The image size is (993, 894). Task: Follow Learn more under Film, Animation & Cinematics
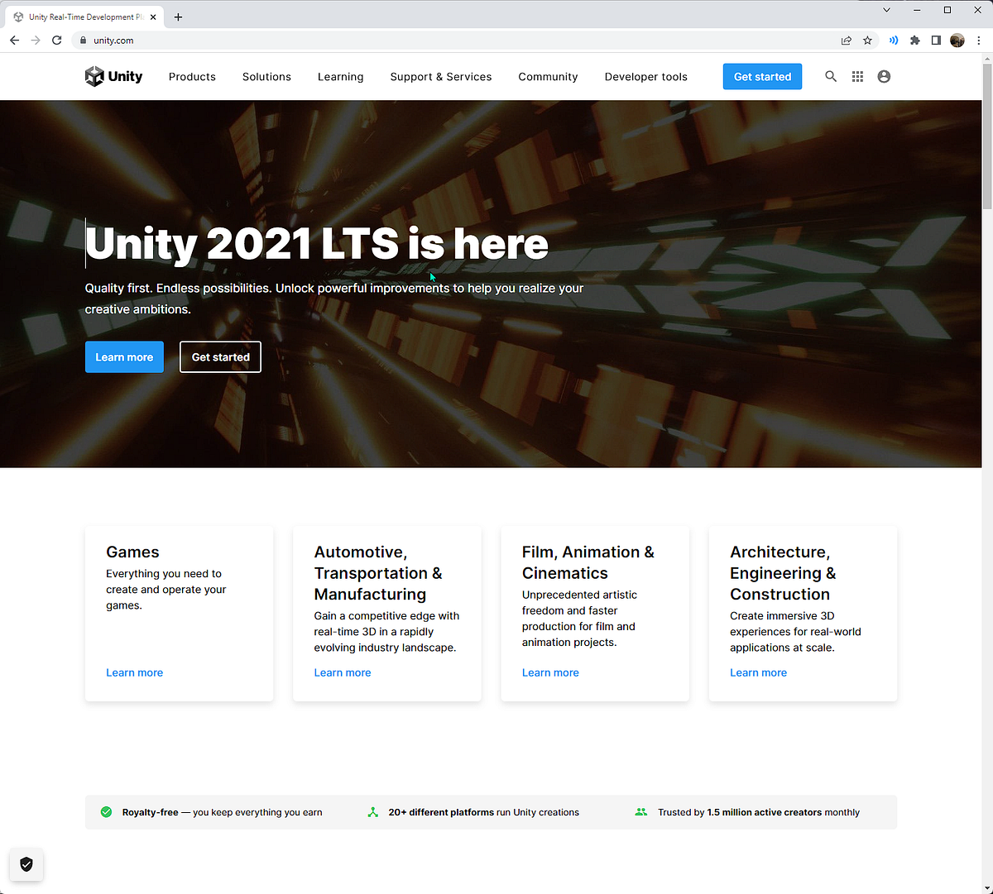(x=550, y=672)
